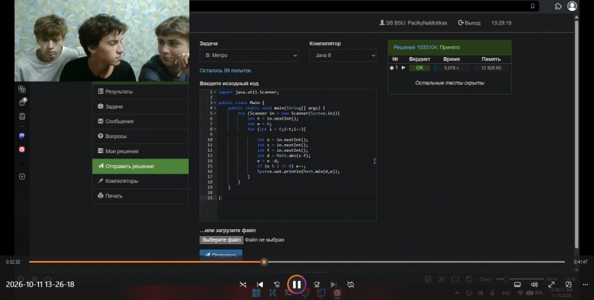Expand test 1 row details
The image size is (594, 300).
click(x=403, y=68)
